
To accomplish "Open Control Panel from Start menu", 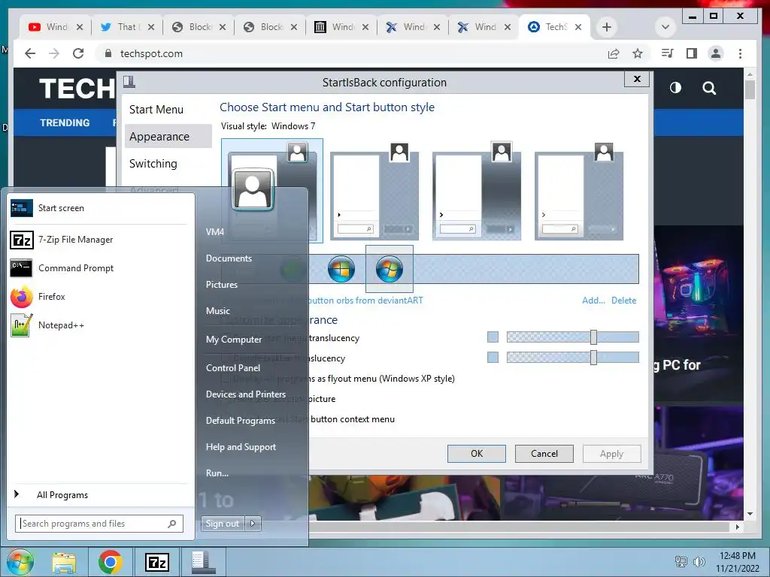I will coord(233,368).
